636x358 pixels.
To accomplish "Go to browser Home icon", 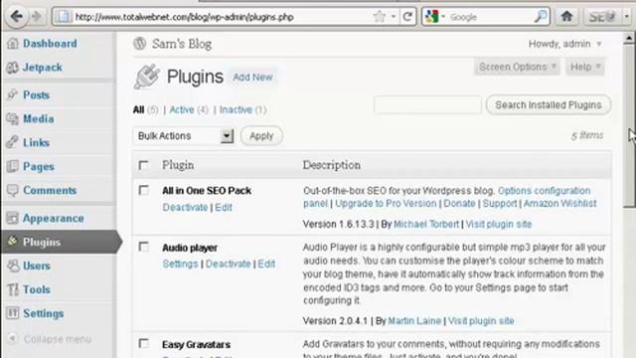I will click(566, 17).
